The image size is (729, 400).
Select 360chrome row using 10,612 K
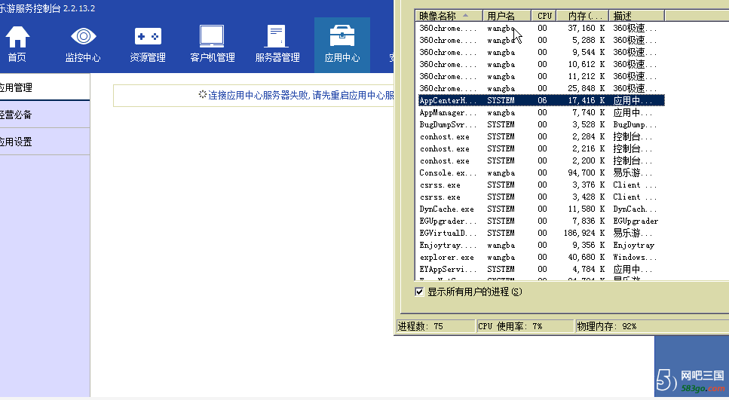[x=541, y=64]
